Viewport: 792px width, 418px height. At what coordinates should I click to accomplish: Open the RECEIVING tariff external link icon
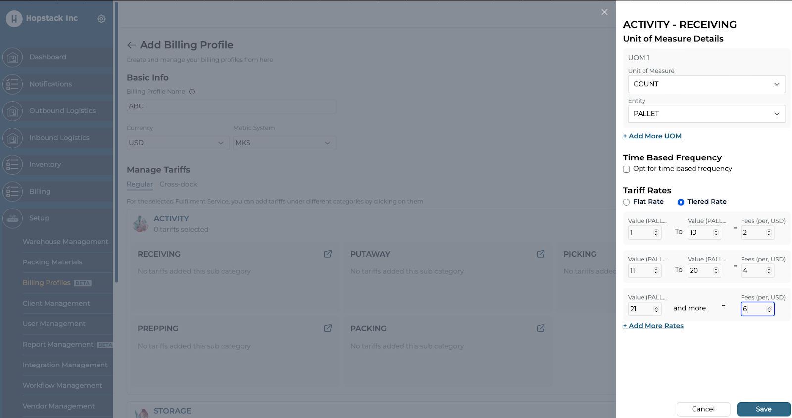pyautogui.click(x=328, y=254)
